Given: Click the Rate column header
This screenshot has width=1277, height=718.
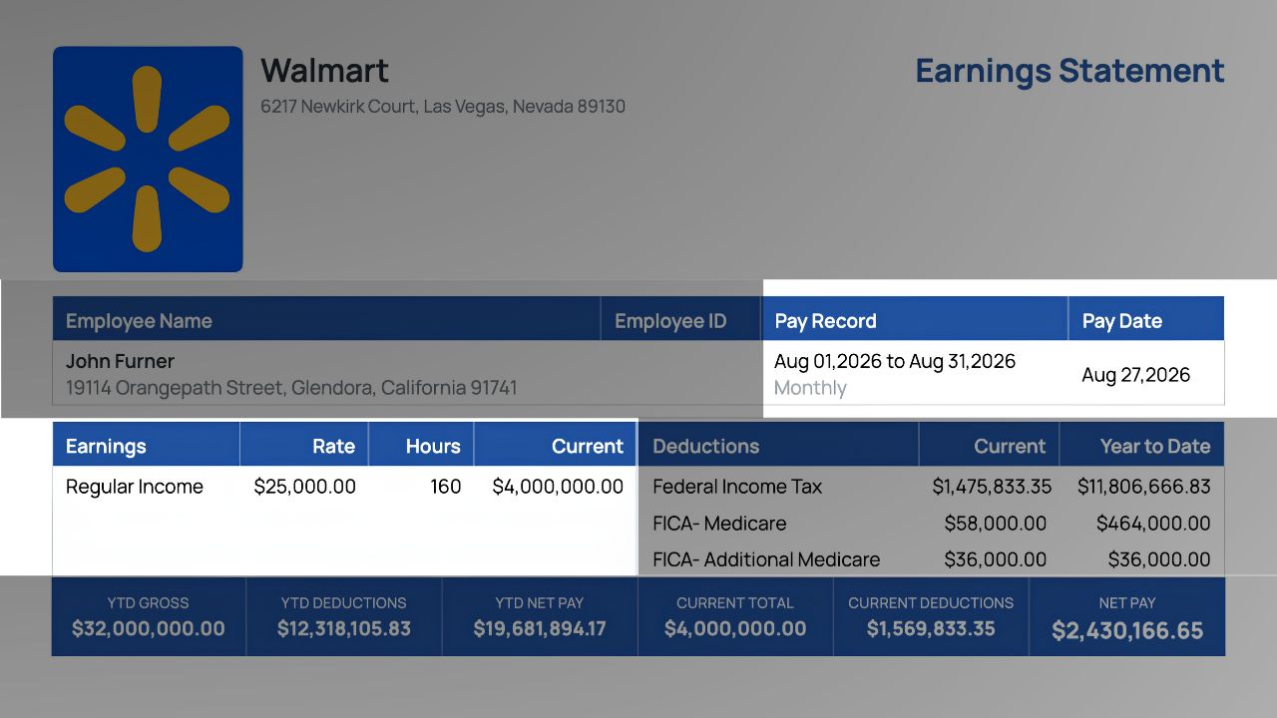Looking at the screenshot, I should (x=334, y=446).
